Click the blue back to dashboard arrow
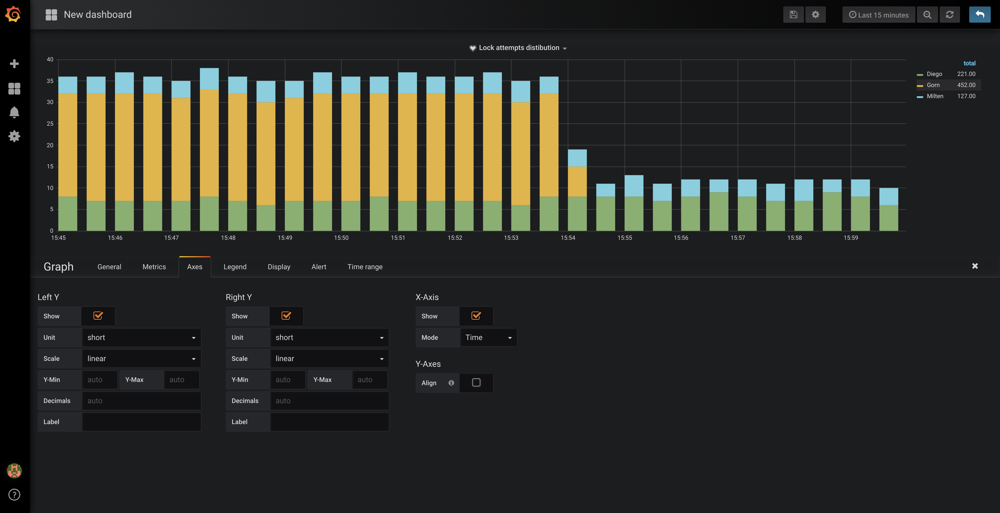The width and height of the screenshot is (1000, 513). 979,15
